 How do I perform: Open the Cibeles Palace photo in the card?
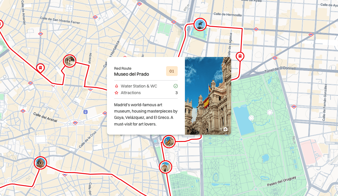click(x=208, y=96)
